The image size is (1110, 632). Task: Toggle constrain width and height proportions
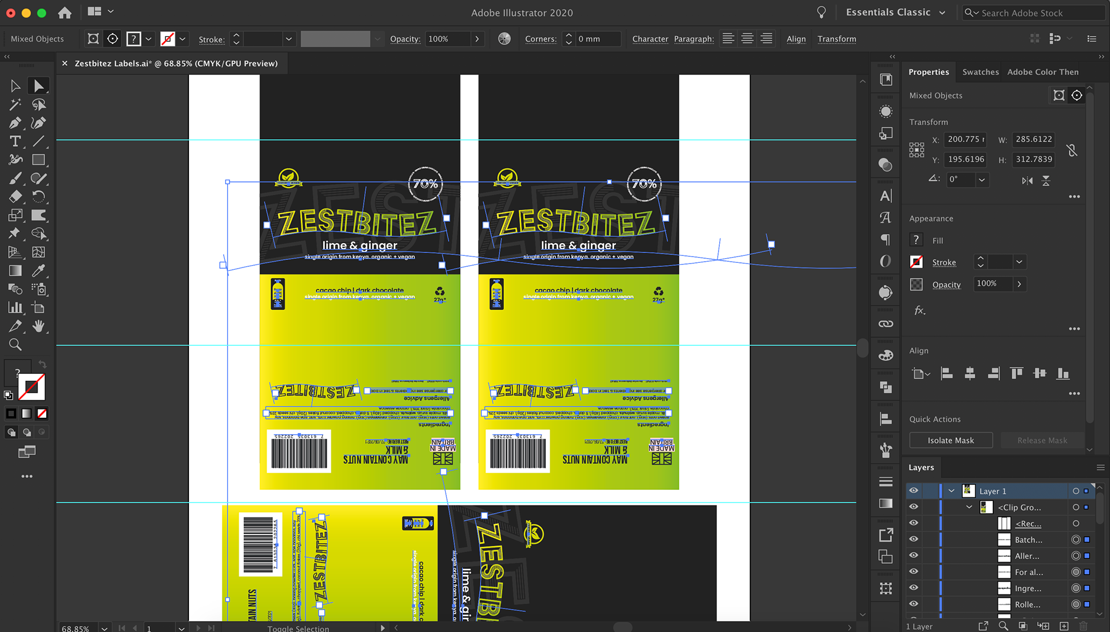1072,150
